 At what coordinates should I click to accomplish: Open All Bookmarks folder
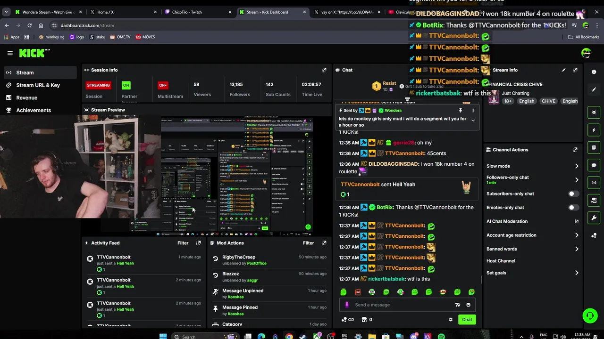click(x=584, y=37)
